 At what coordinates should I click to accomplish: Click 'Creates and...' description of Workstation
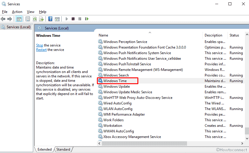[x=215, y=125]
